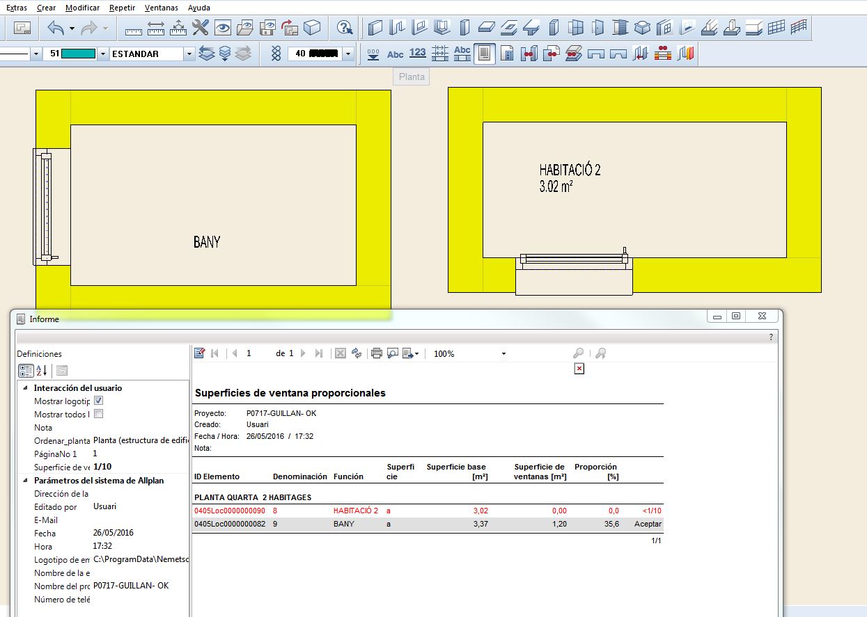Click the question mark help button in Informe
867x617 pixels.
(771, 337)
